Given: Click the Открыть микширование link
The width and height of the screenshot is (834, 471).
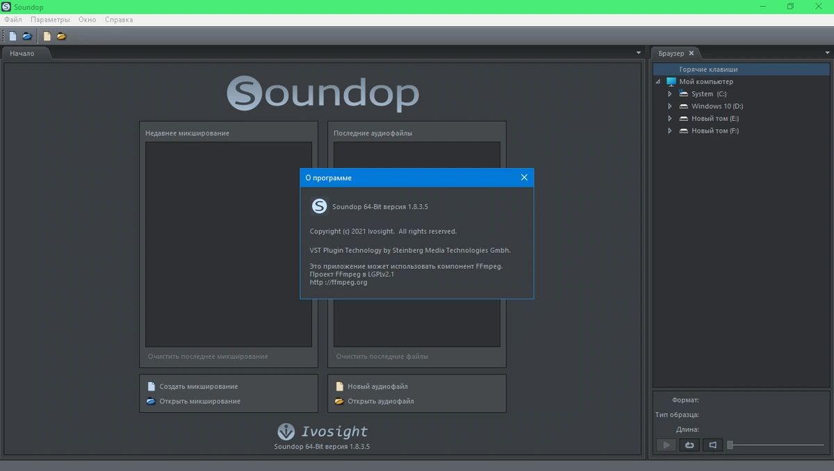Looking at the screenshot, I should (200, 402).
